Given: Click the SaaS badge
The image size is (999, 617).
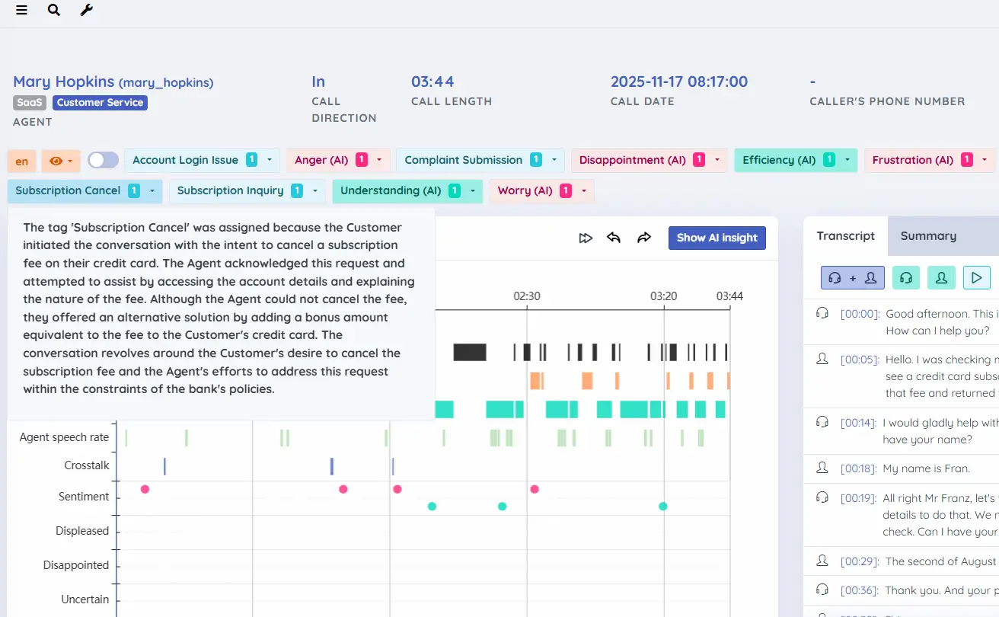Looking at the screenshot, I should click(30, 102).
